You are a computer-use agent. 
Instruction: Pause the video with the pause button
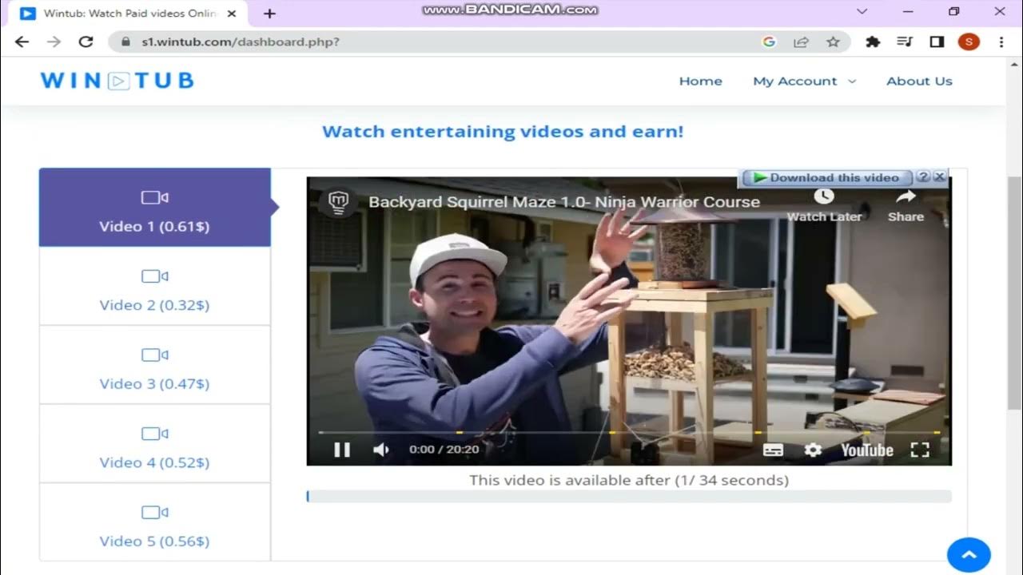coord(342,450)
